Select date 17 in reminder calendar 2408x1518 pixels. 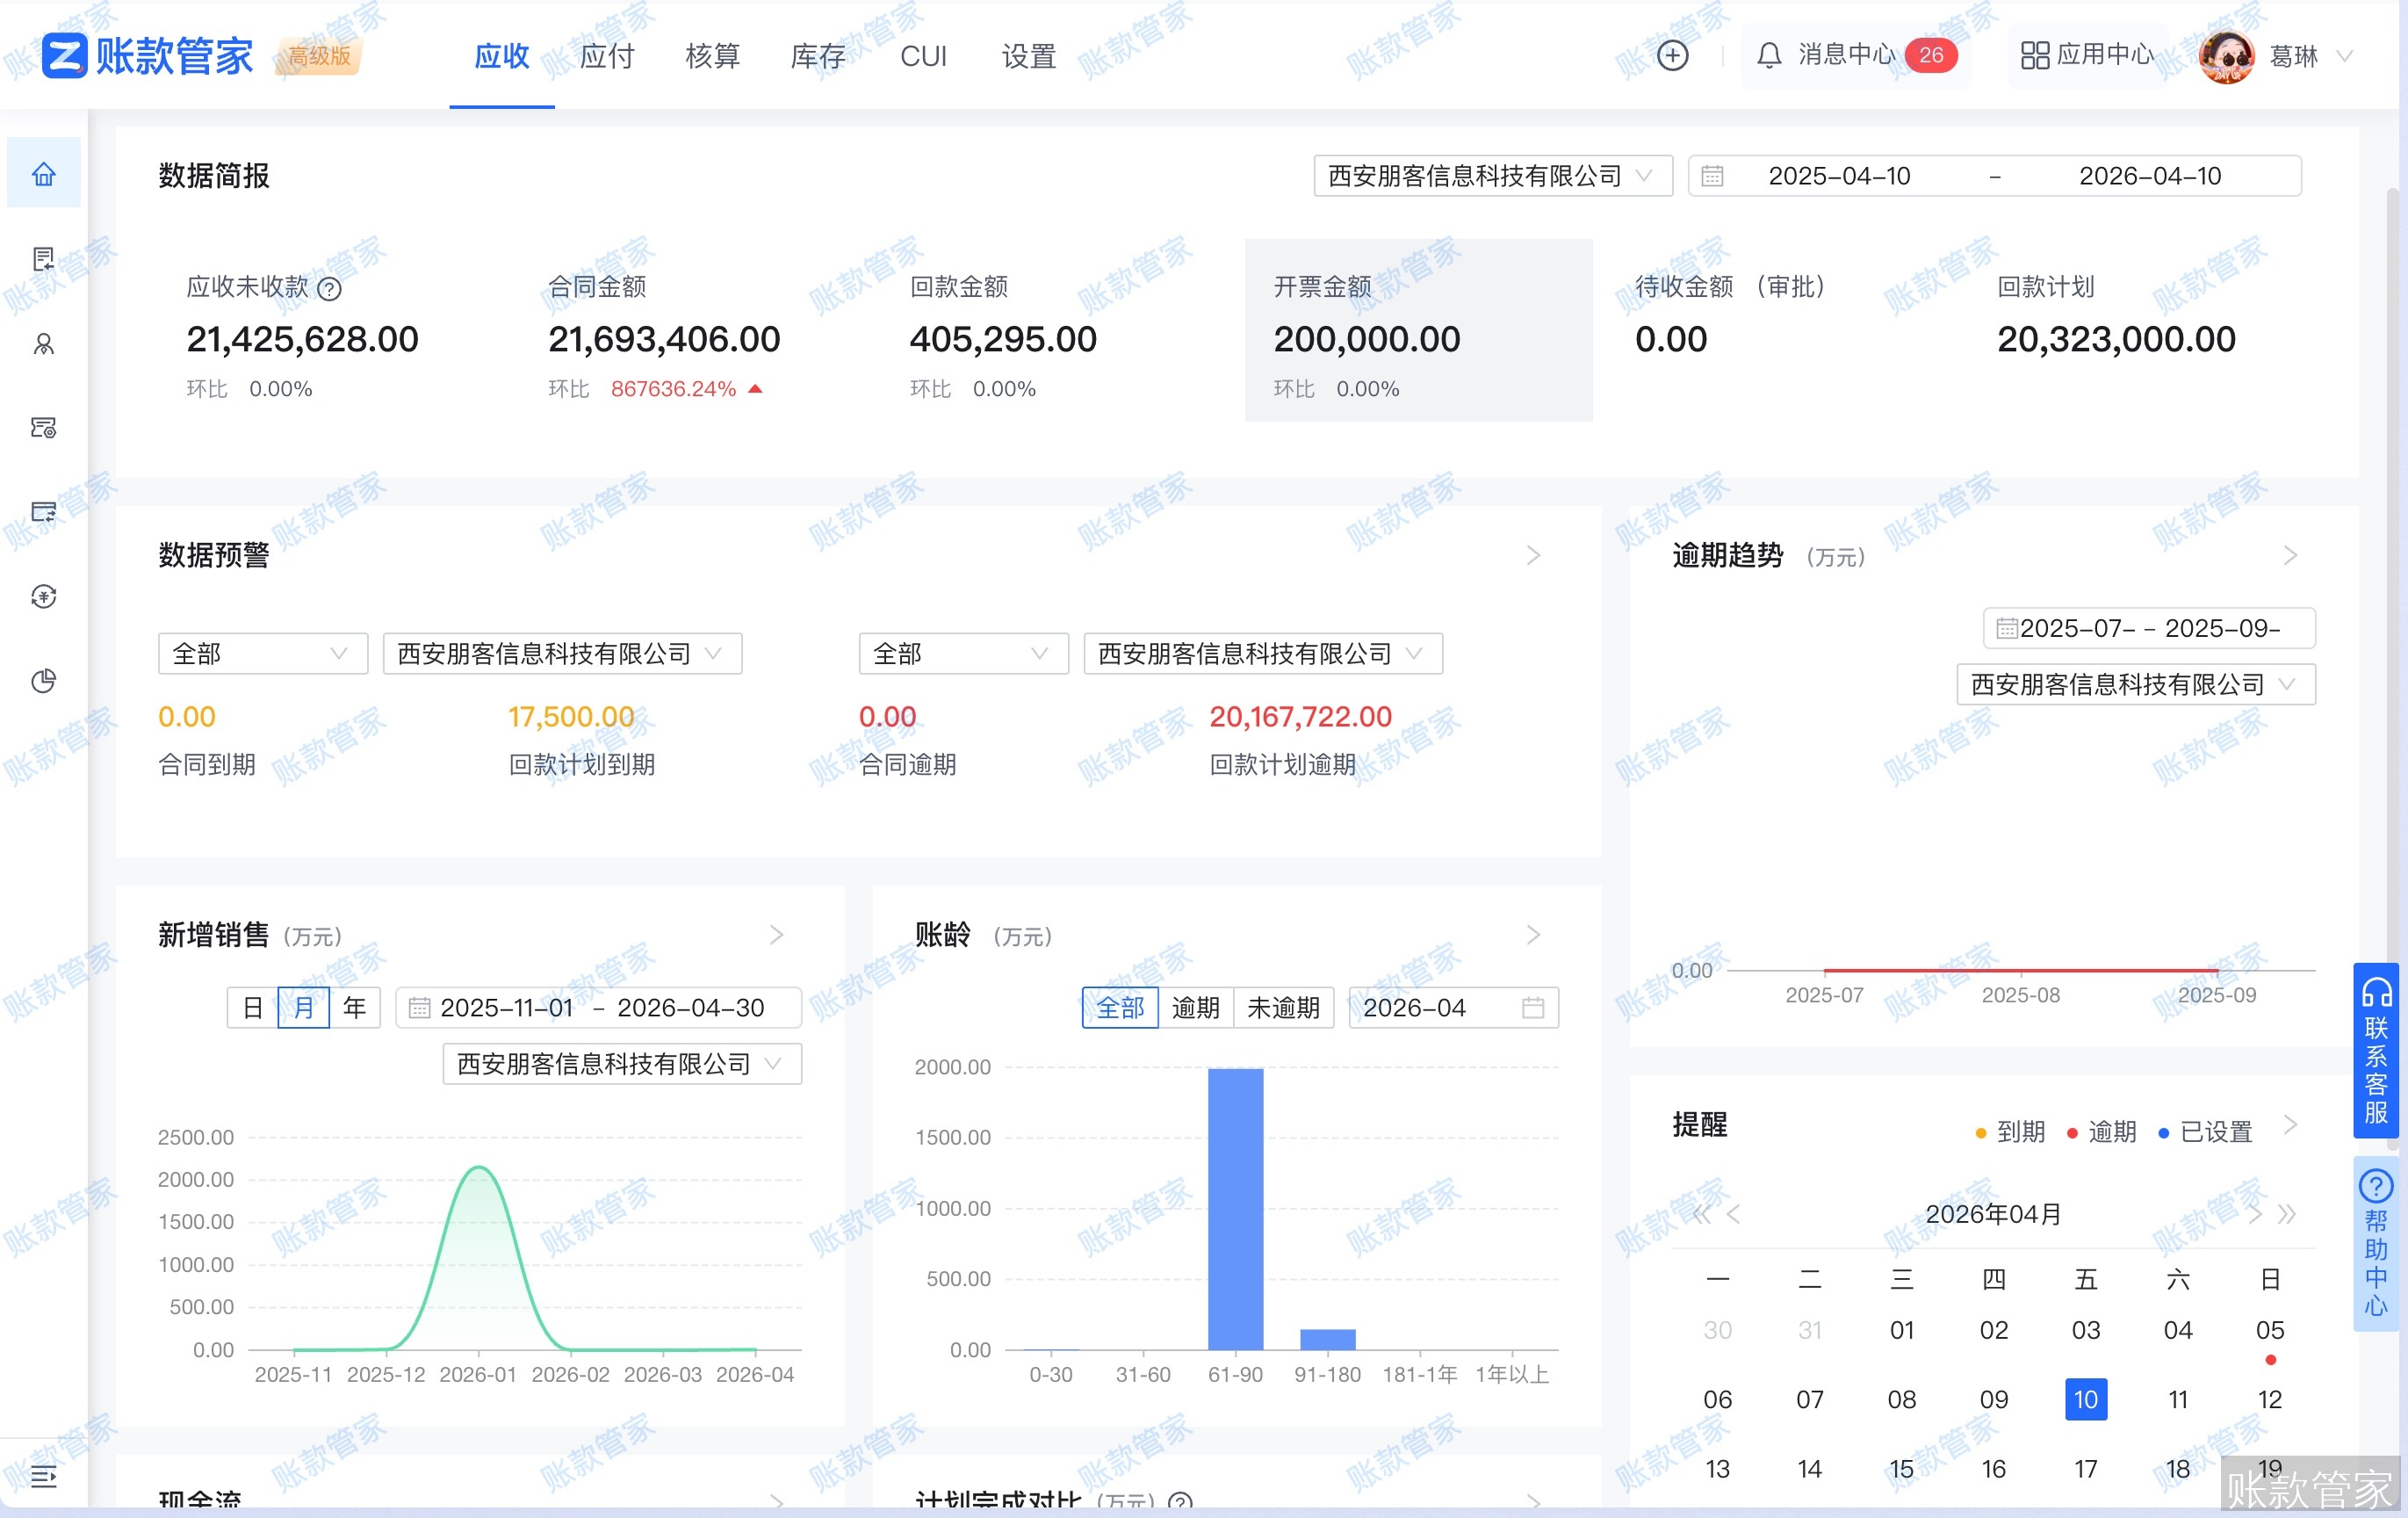point(2085,1468)
